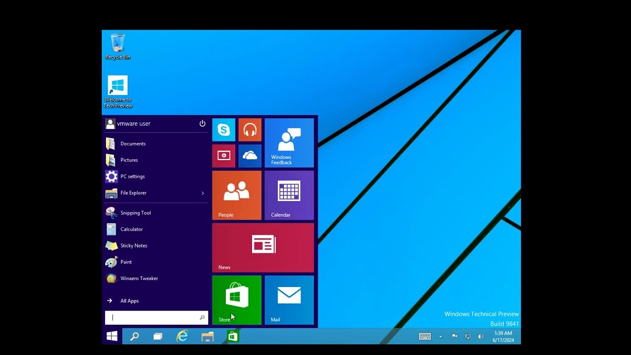Click the Action Center flag icon
Screen dimensions: 631x355
[x=455, y=336]
